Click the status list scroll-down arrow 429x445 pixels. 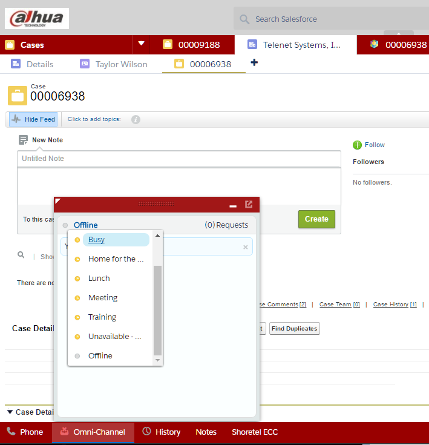click(158, 360)
